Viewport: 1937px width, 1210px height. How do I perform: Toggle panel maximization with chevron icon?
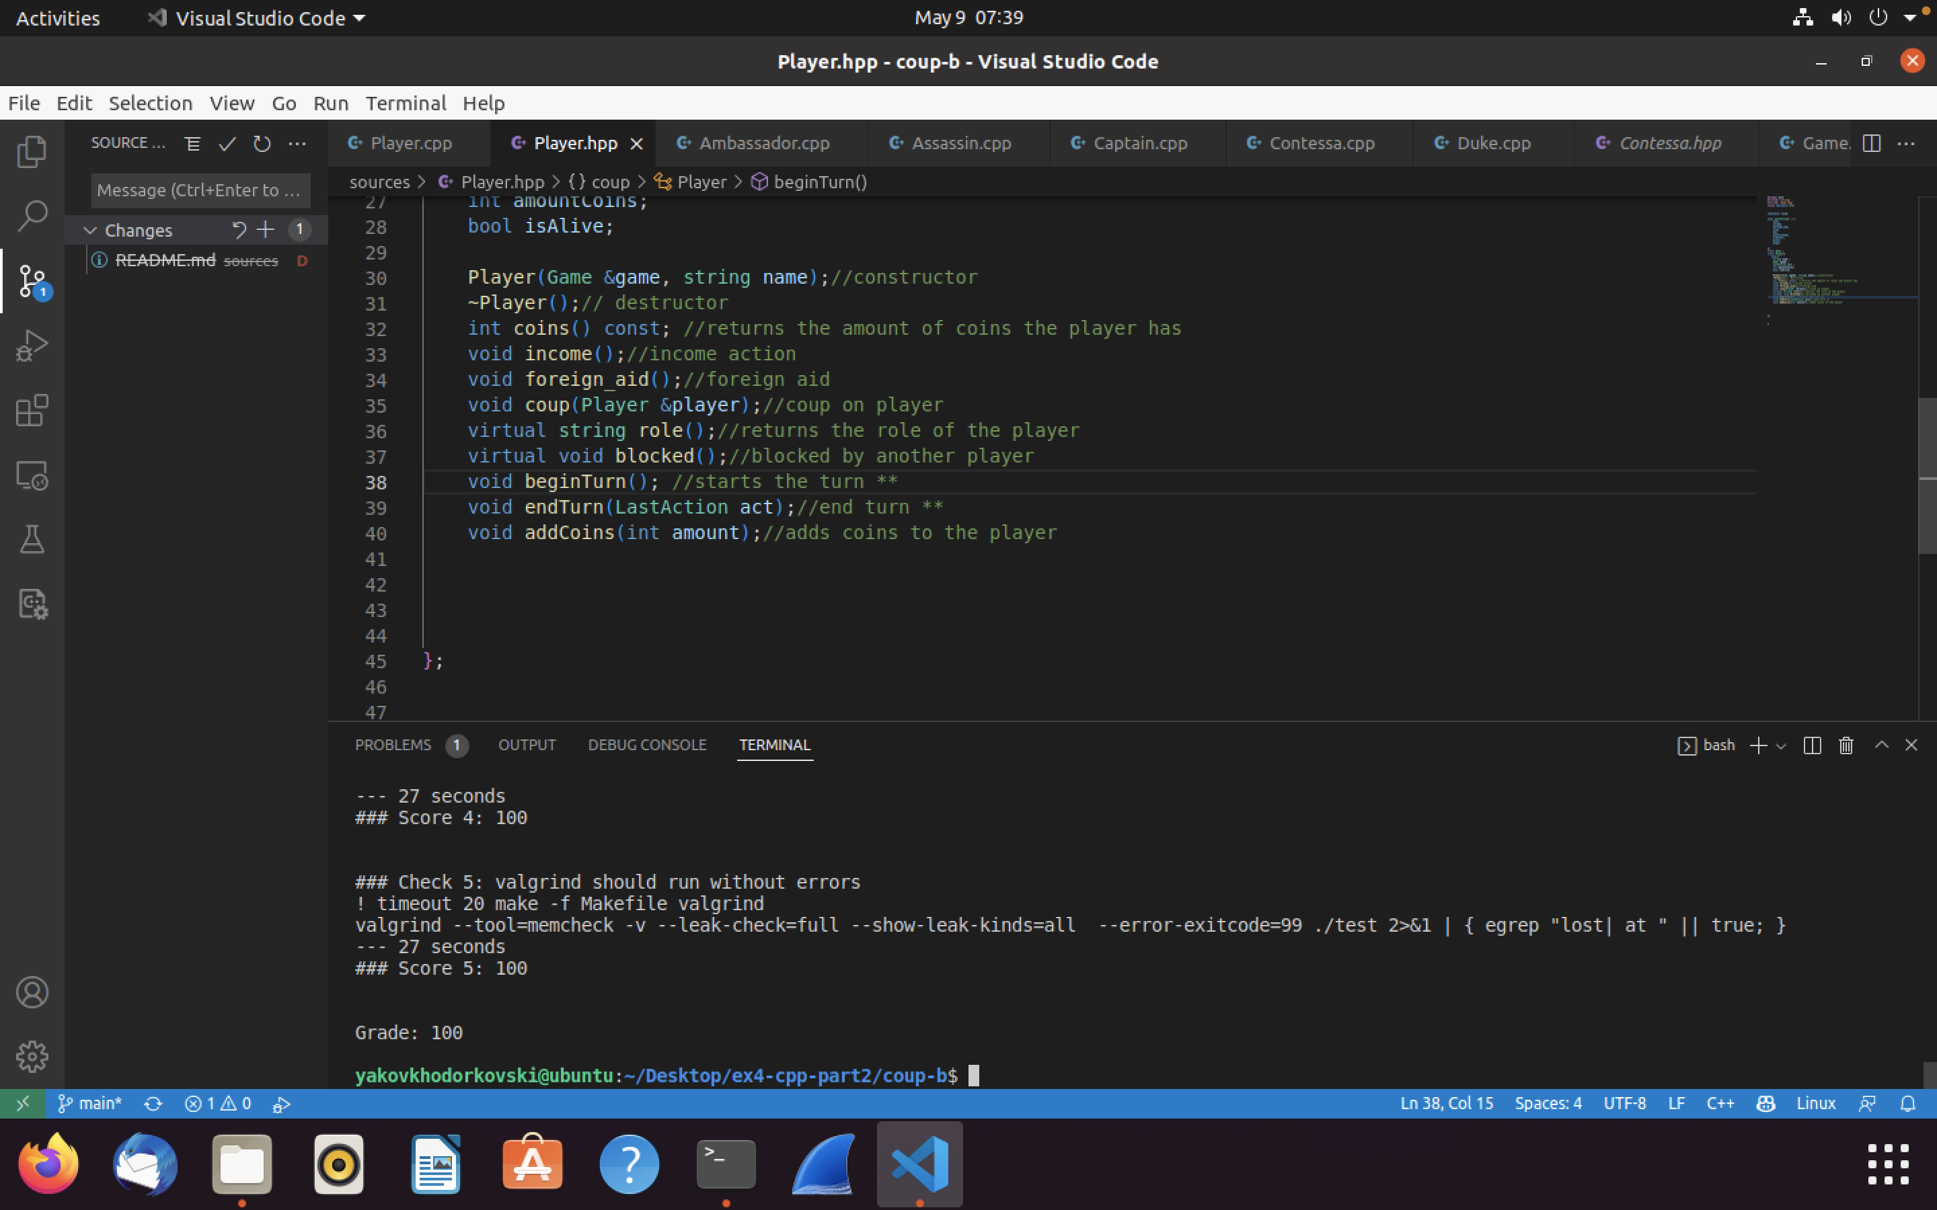tap(1881, 744)
